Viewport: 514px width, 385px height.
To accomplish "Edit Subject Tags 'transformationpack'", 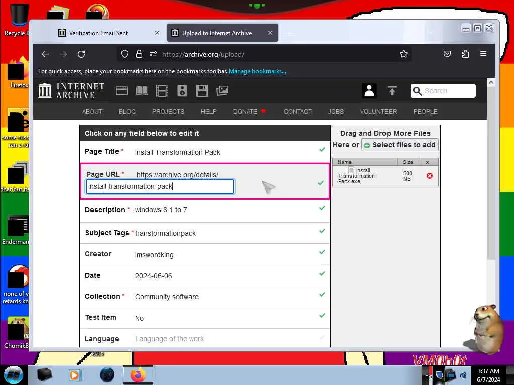I will tap(165, 233).
